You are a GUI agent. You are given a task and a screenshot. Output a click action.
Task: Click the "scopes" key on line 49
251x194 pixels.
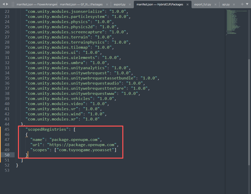coord(40,150)
